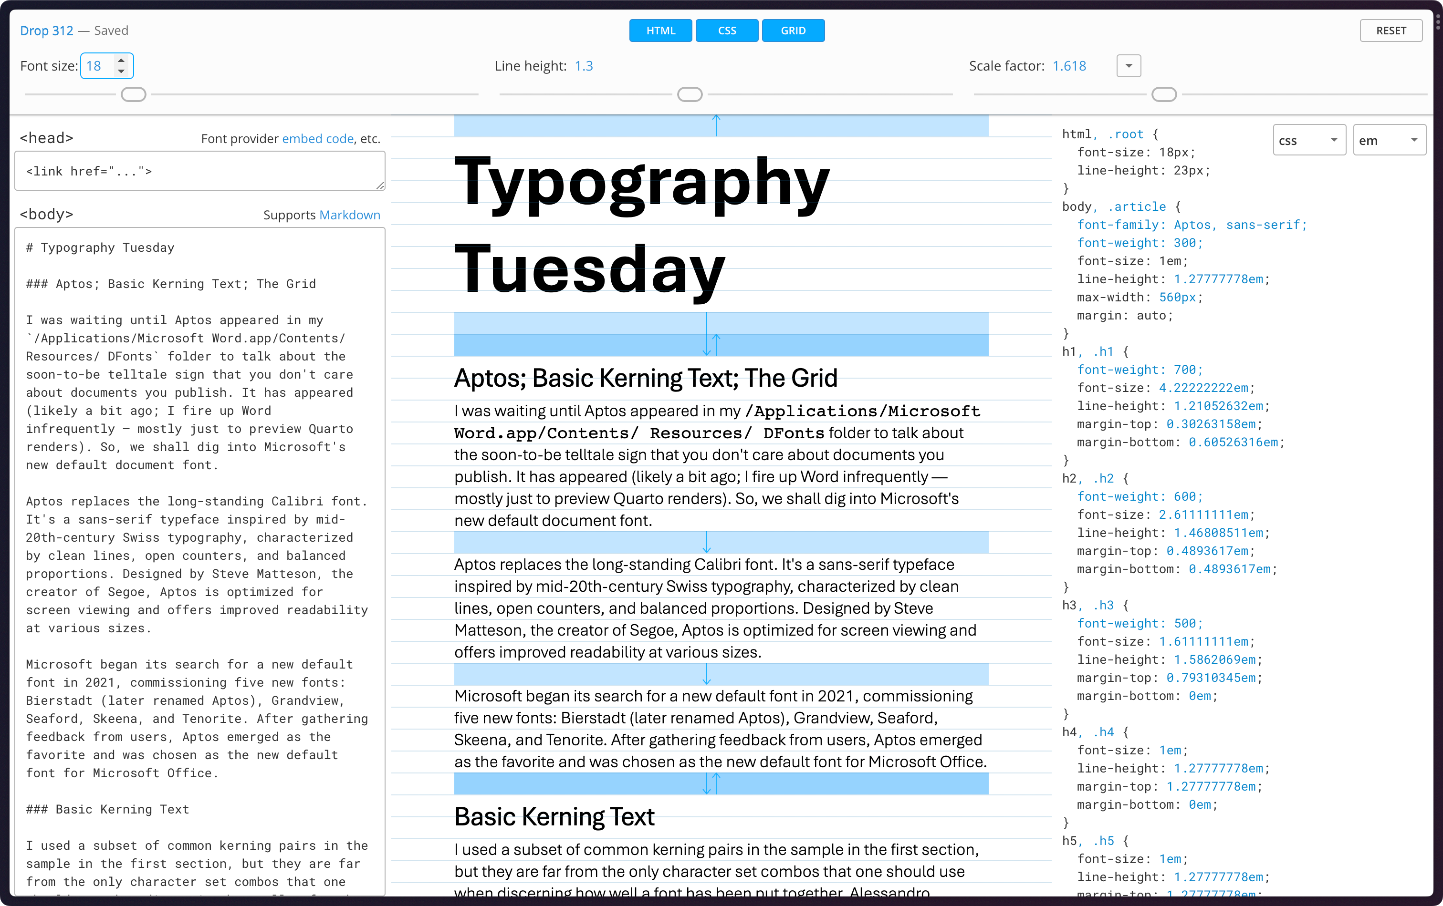Click the .root selector text
Screen dimensions: 1443x906
pyautogui.click(x=1125, y=134)
